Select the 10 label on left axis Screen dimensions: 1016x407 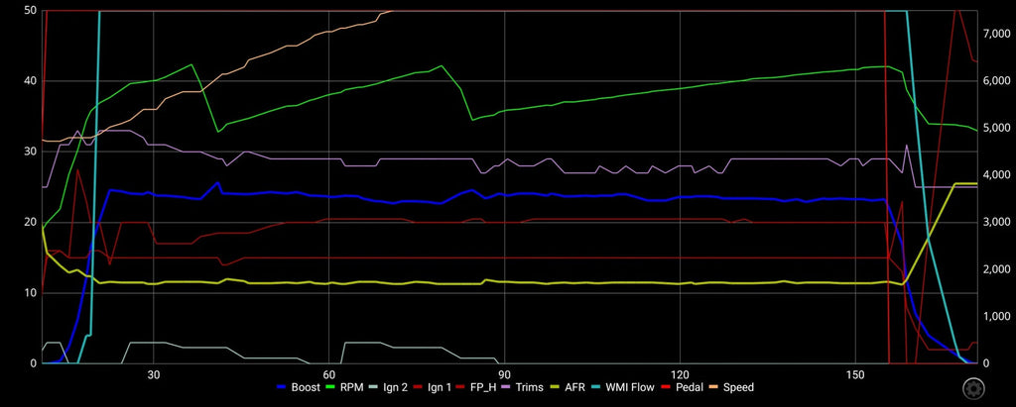pyautogui.click(x=30, y=292)
